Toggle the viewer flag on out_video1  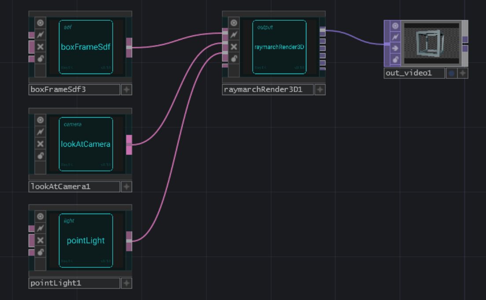point(395,26)
